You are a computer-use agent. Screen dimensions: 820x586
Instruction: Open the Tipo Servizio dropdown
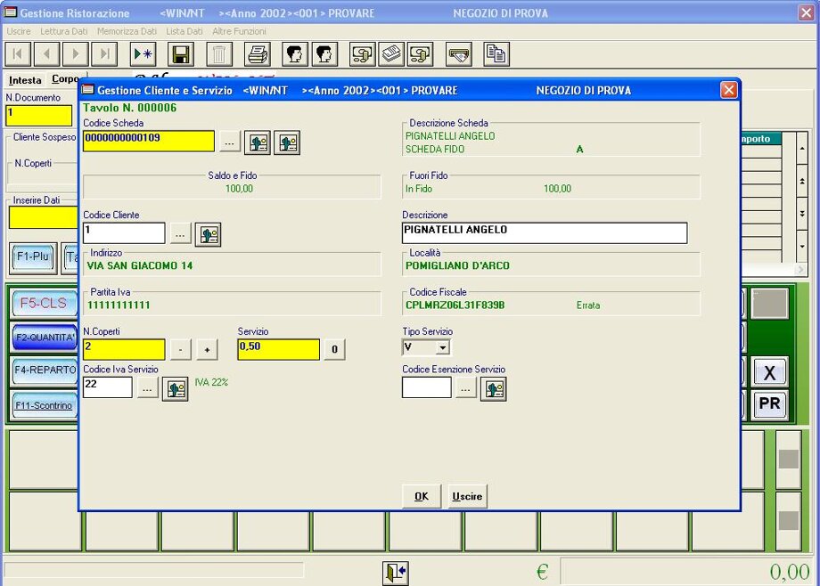(x=442, y=348)
